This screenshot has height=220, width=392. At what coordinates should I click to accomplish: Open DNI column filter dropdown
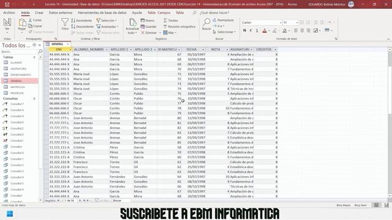pyautogui.click(x=70, y=50)
